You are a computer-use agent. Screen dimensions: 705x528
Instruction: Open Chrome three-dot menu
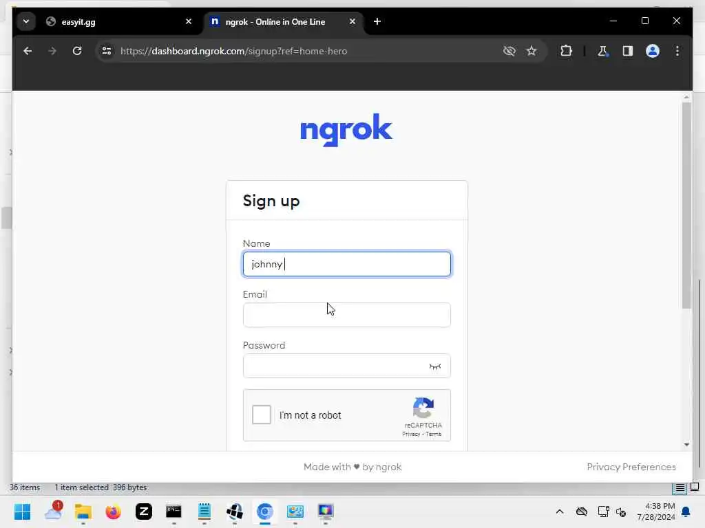pyautogui.click(x=677, y=51)
